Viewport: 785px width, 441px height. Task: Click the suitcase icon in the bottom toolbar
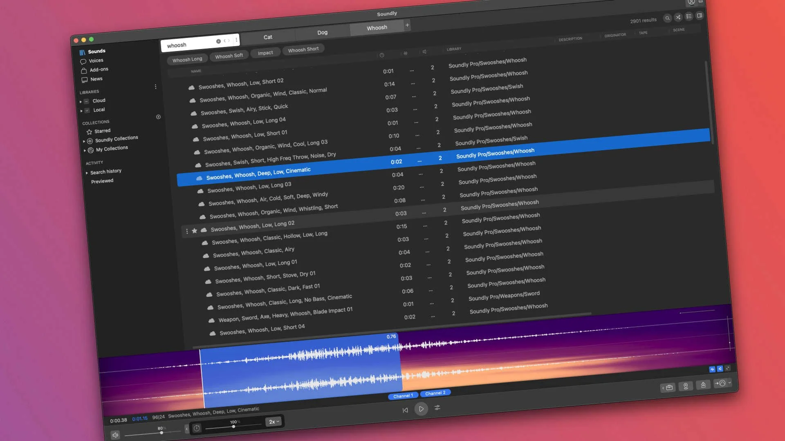pos(668,387)
